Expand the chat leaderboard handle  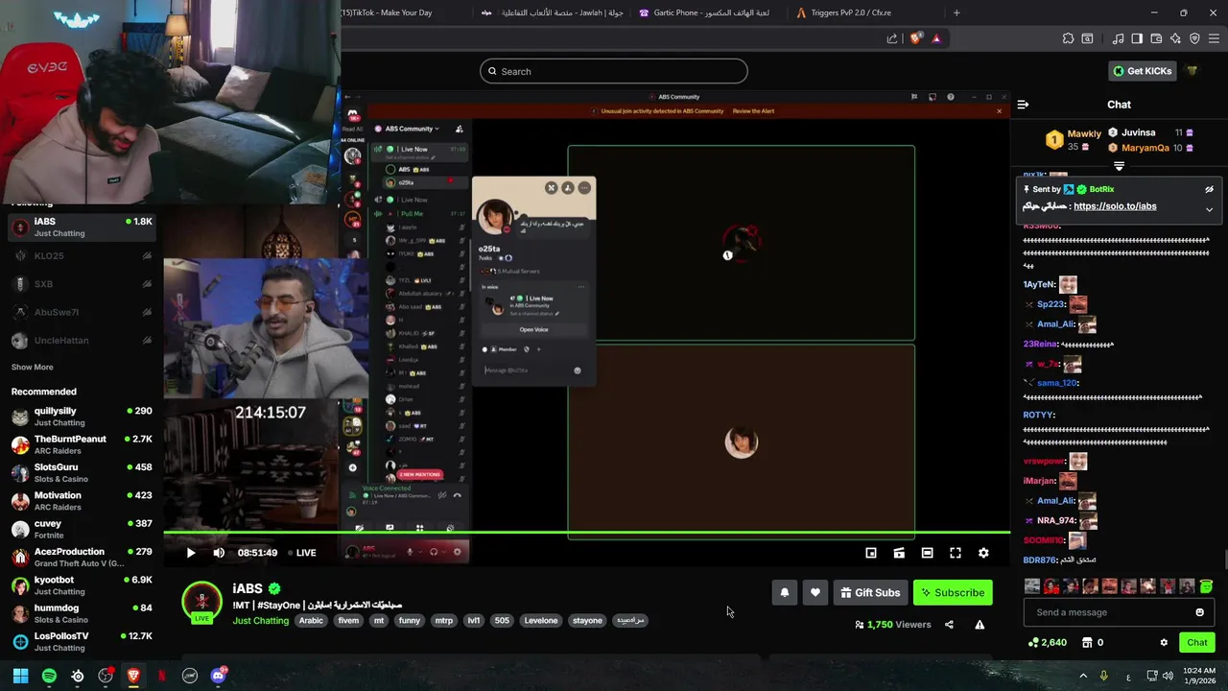coord(1119,167)
